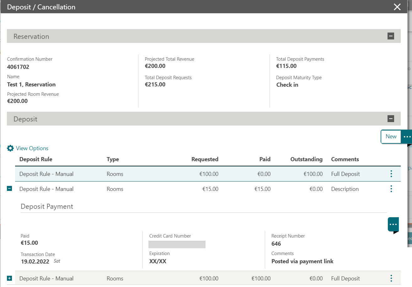Click the View Options gear icon

(x=10, y=148)
